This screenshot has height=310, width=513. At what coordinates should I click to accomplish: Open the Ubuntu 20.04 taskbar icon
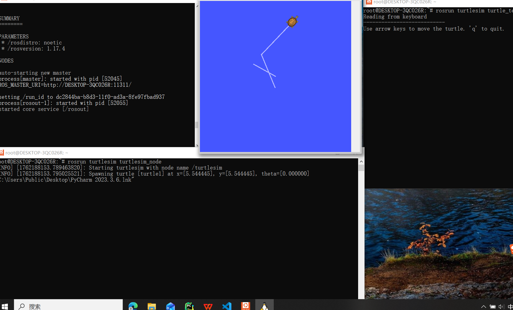pyautogui.click(x=245, y=306)
